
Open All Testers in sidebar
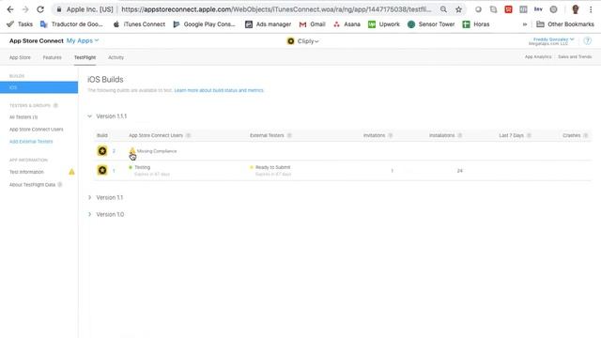pos(23,117)
